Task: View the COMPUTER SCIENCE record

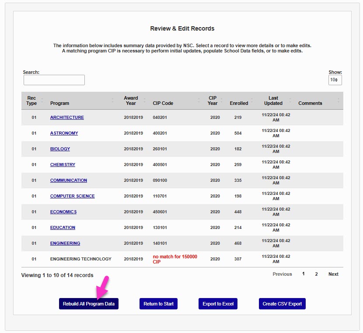Action: pos(72,196)
